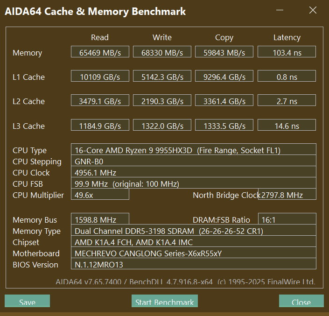Select L1 Cache Copy 9296.4 GB/s
This screenshot has width=329, height=316.
pyautogui.click(x=224, y=76)
